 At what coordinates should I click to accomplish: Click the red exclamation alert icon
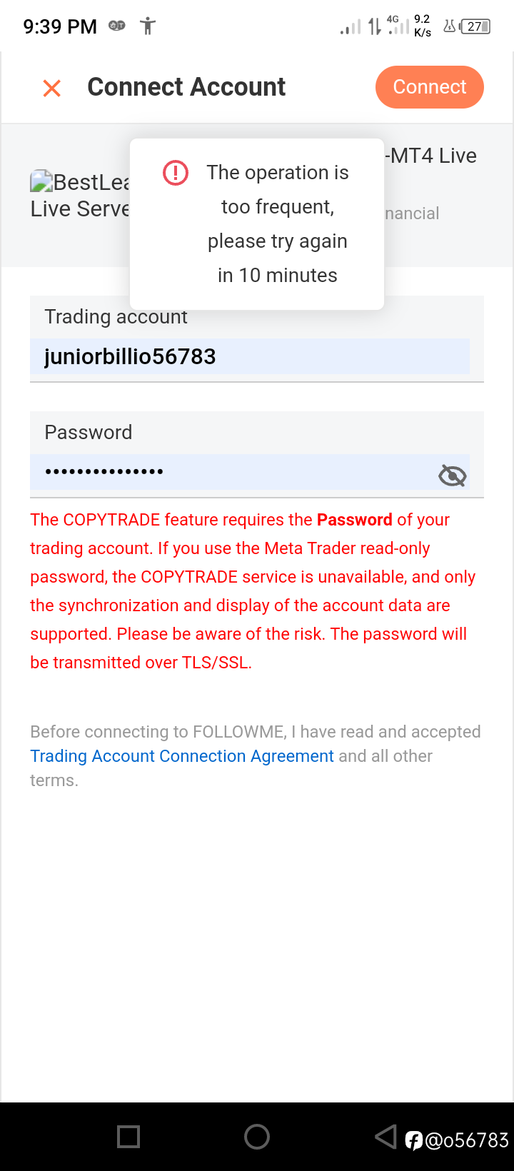click(x=176, y=173)
